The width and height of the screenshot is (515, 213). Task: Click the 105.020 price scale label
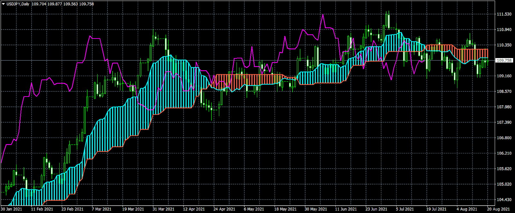coord(504,184)
